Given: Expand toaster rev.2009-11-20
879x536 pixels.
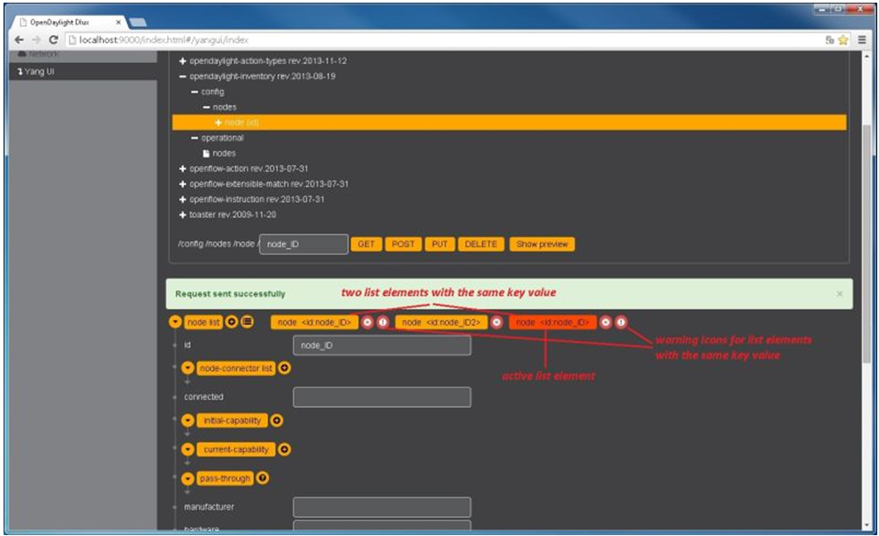Looking at the screenshot, I should click(x=183, y=215).
